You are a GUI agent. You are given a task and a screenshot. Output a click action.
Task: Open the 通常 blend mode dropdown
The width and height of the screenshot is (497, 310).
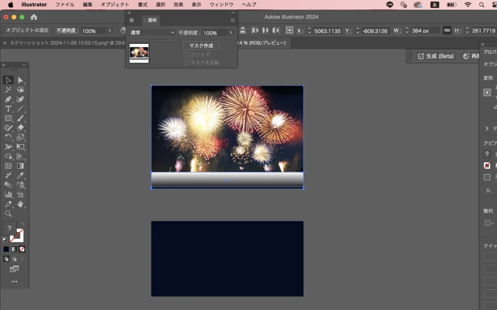click(152, 33)
